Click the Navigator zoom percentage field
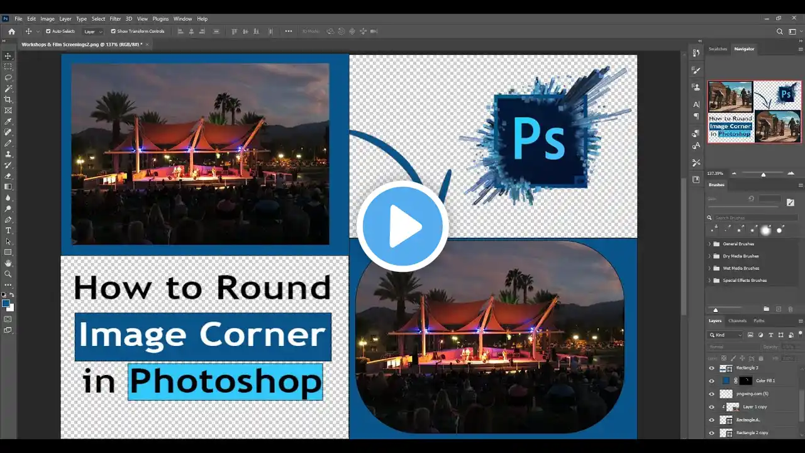Screen dimensions: 805x453 click(715, 173)
